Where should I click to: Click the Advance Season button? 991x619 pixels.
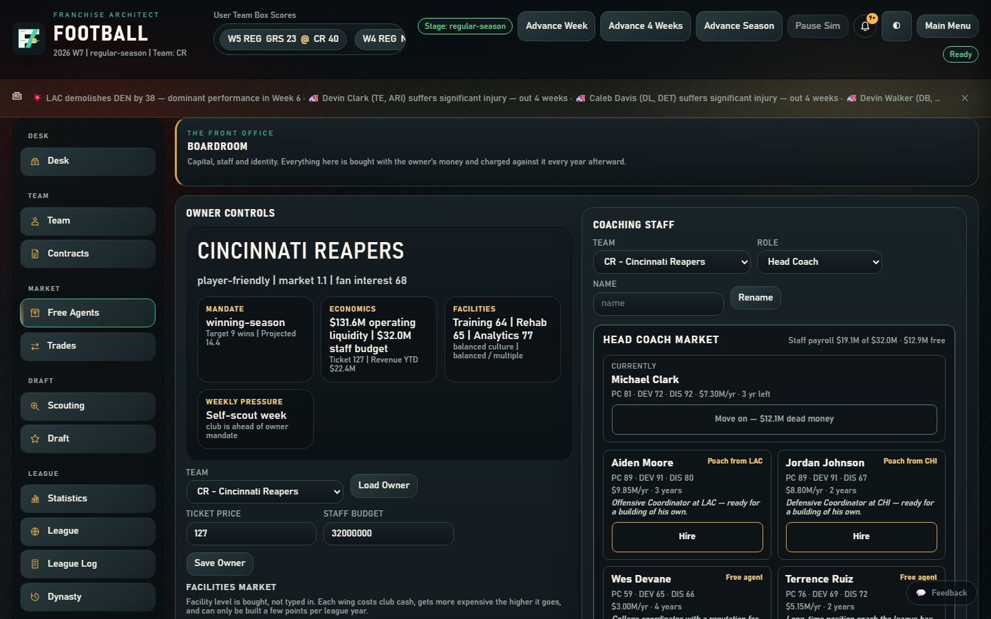[x=739, y=26]
